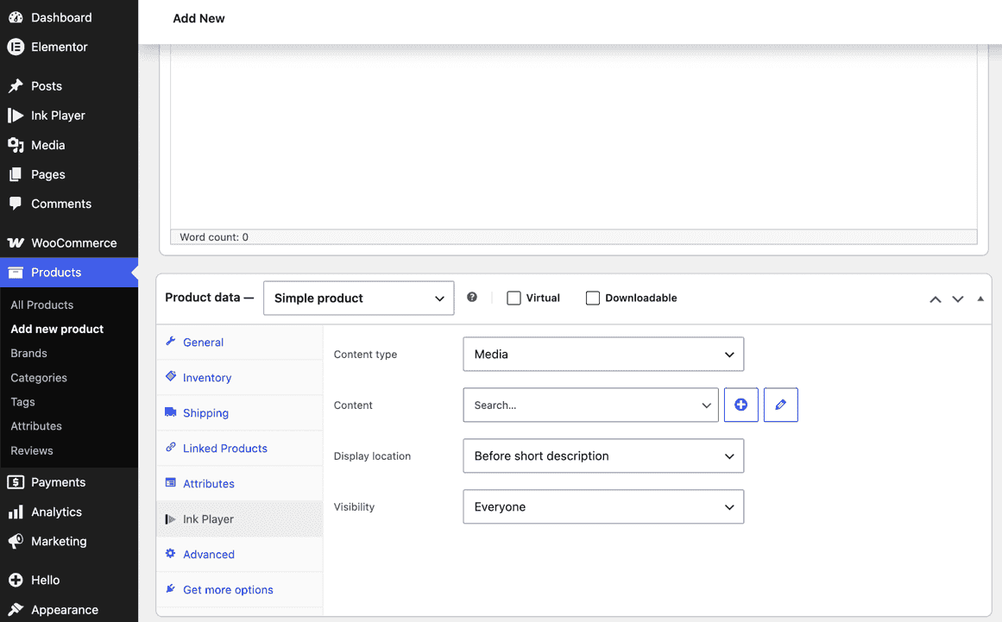Open the Display location dropdown

pyautogui.click(x=603, y=456)
